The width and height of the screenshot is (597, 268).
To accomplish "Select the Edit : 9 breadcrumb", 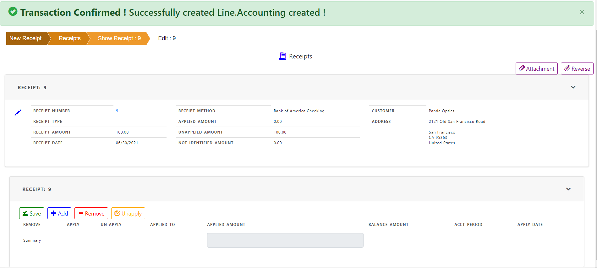I will (167, 38).
